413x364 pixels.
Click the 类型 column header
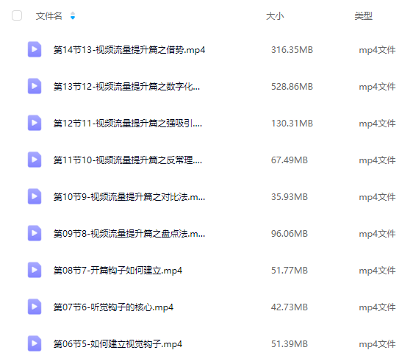tap(363, 16)
